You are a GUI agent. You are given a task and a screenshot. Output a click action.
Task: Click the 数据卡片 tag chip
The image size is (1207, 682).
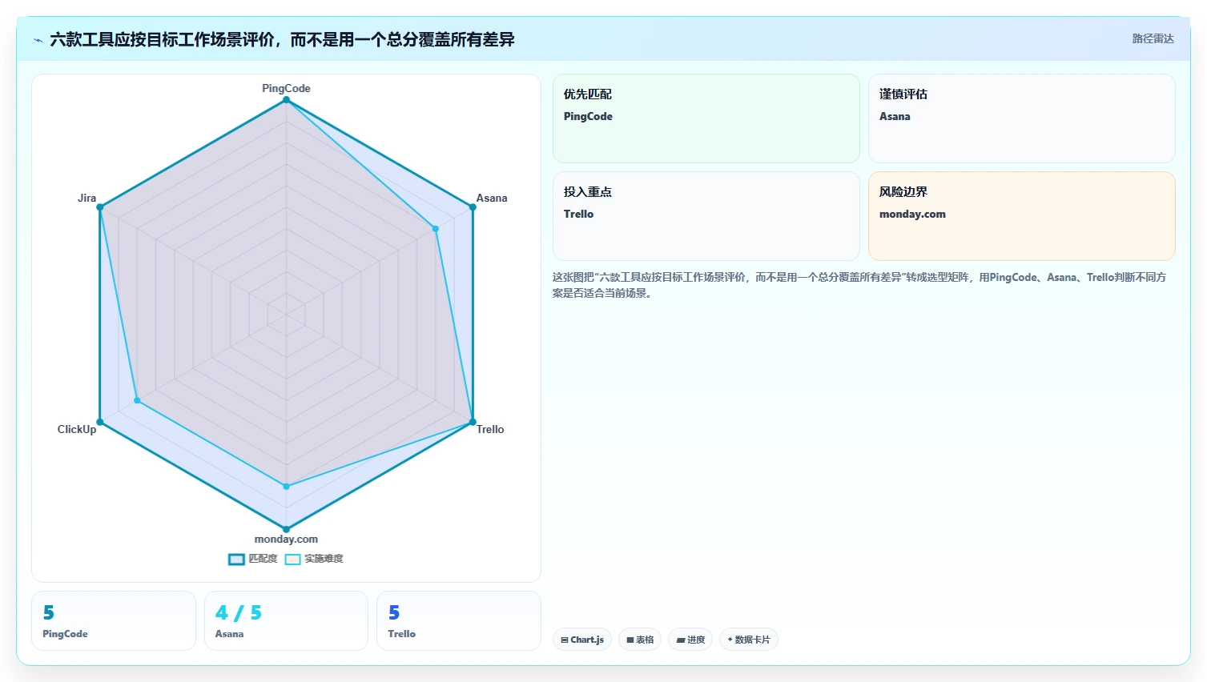click(749, 640)
